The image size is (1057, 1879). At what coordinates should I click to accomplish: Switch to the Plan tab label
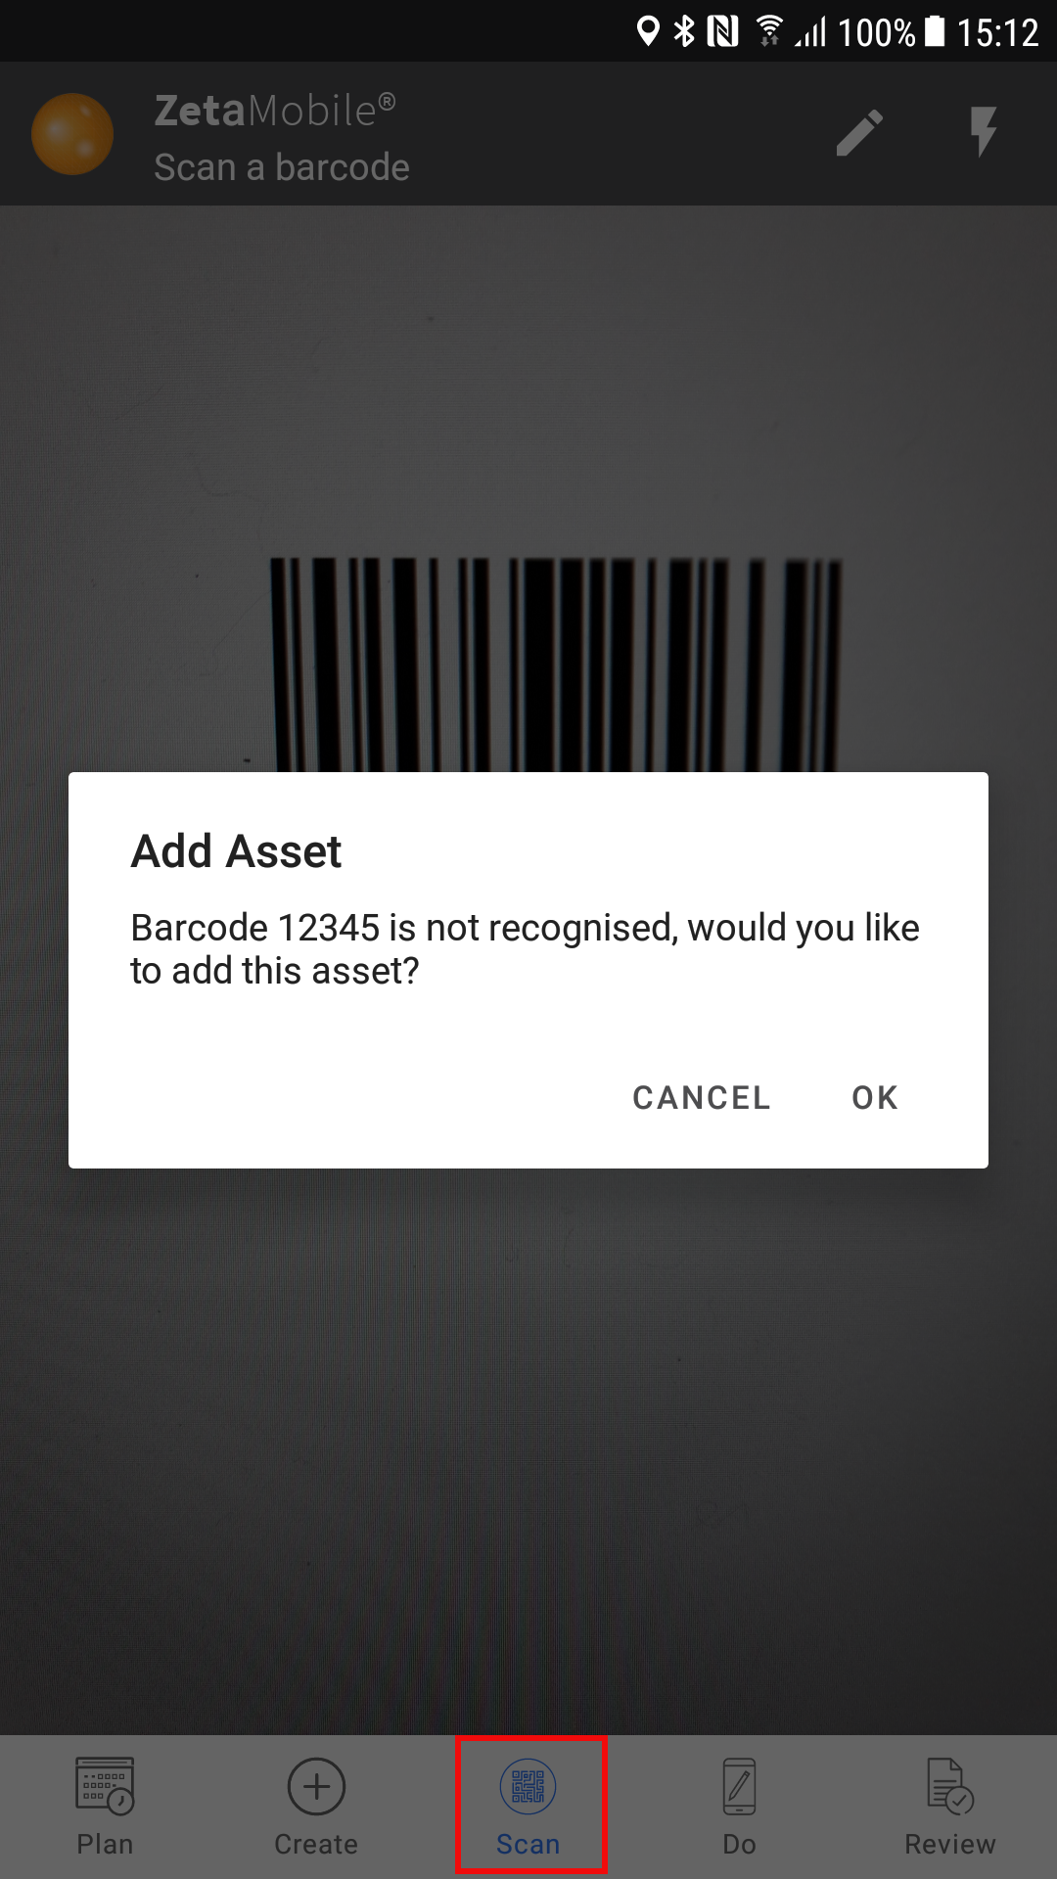105,1844
